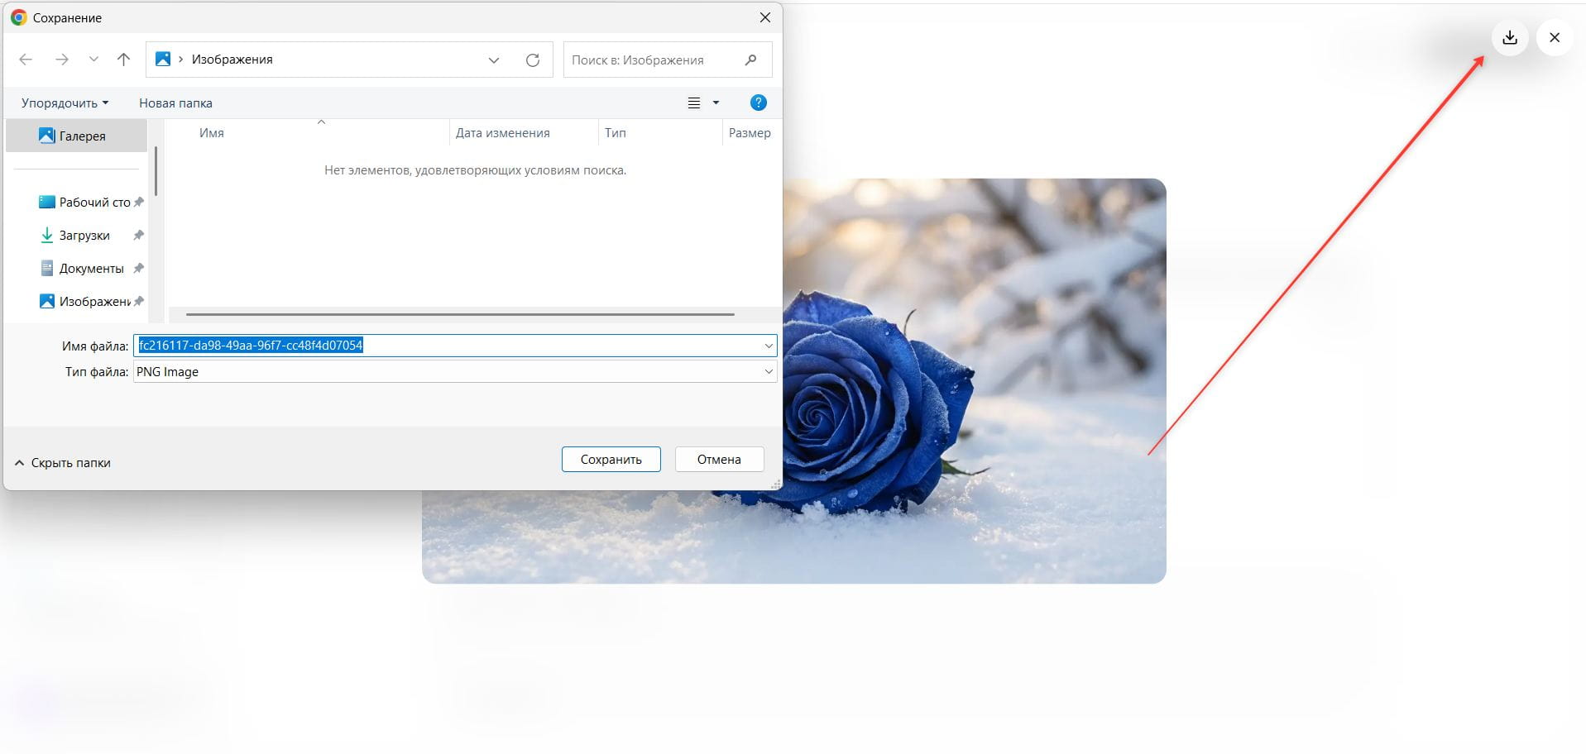The image size is (1586, 754).
Task: Open the Тип файла dropdown
Action: (768, 372)
